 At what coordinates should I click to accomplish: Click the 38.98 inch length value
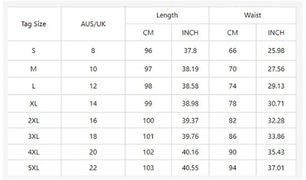[x=190, y=104]
